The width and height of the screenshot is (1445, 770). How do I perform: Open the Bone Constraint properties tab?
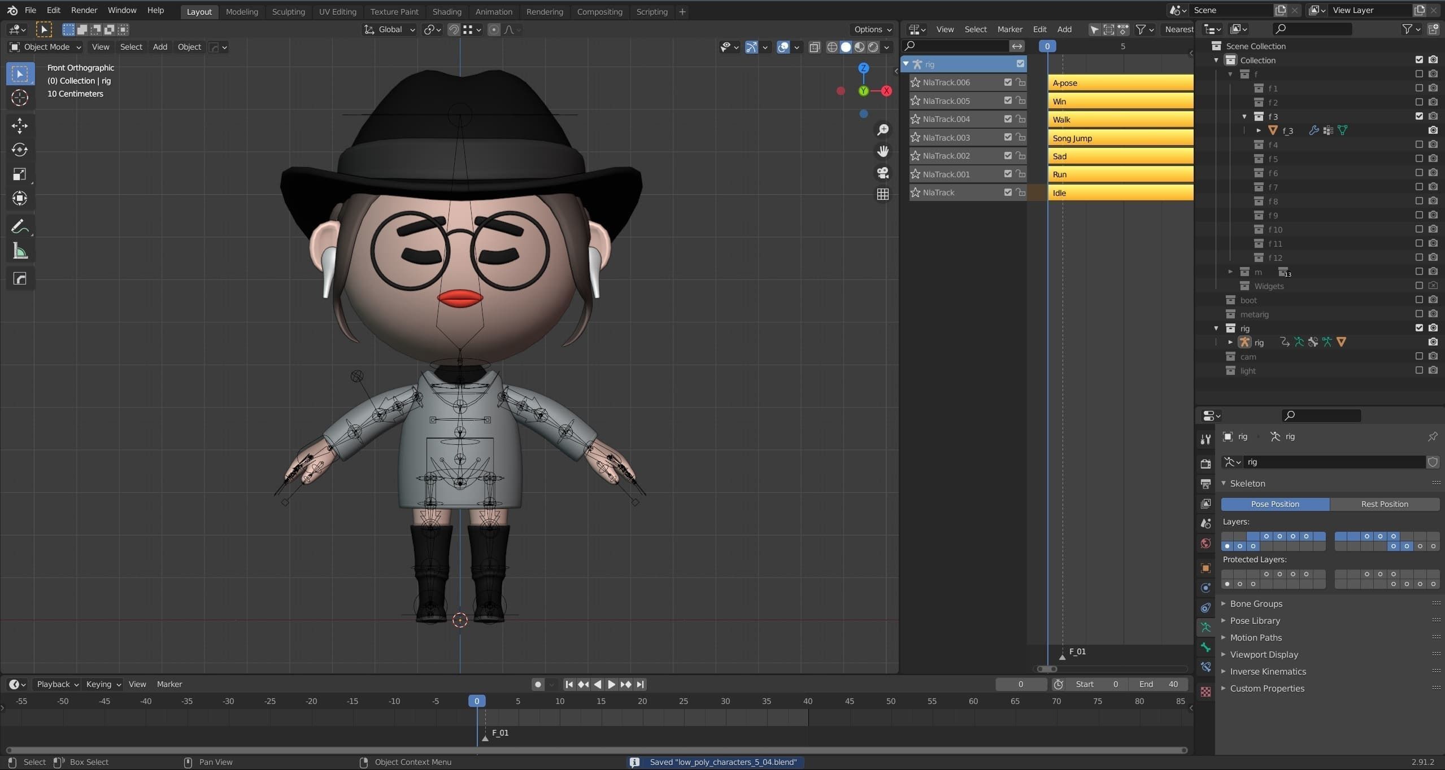coord(1205,667)
